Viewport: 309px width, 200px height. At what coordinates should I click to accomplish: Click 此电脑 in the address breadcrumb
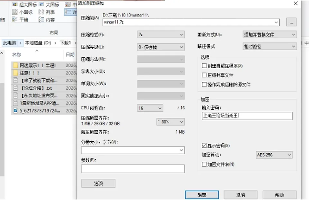click(x=9, y=43)
